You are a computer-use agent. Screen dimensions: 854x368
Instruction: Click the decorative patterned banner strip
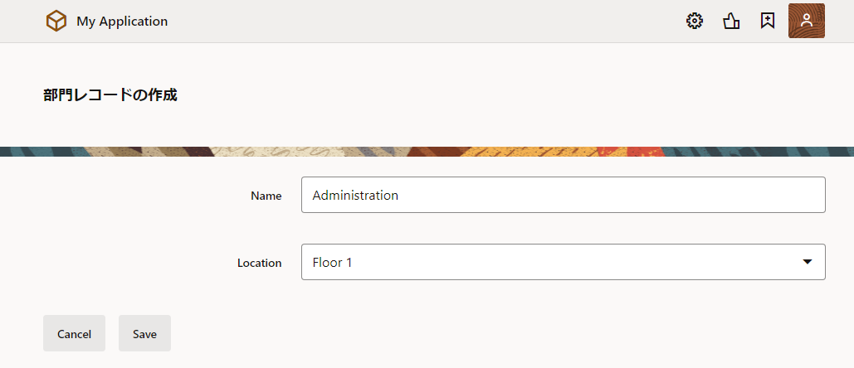[x=427, y=152]
